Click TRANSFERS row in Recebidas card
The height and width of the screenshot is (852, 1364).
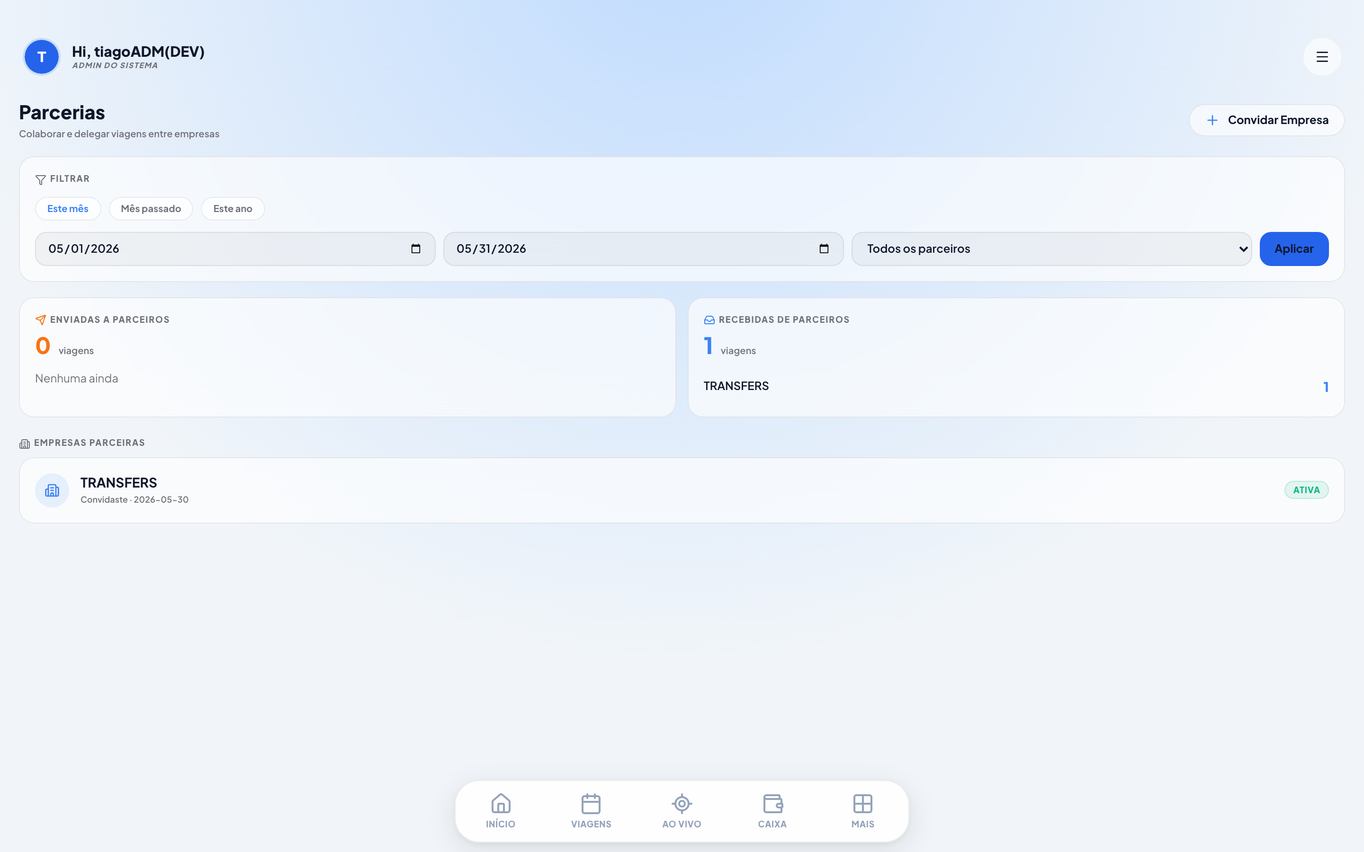[x=1016, y=387]
